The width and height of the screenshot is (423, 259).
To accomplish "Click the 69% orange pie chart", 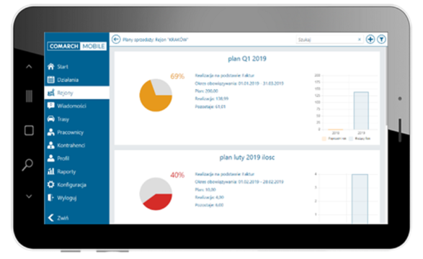I will [x=156, y=95].
